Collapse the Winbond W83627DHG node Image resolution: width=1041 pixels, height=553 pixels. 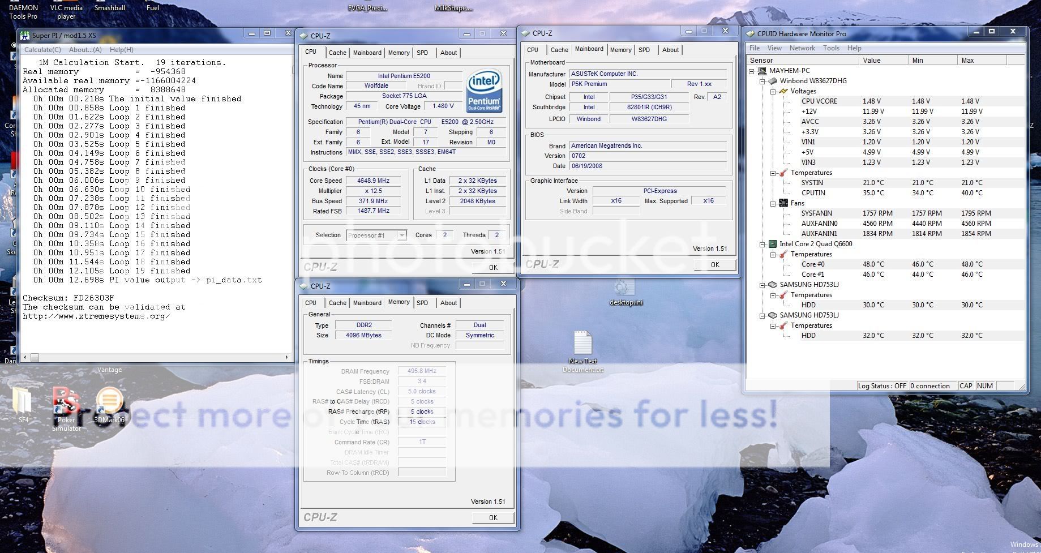[x=762, y=81]
